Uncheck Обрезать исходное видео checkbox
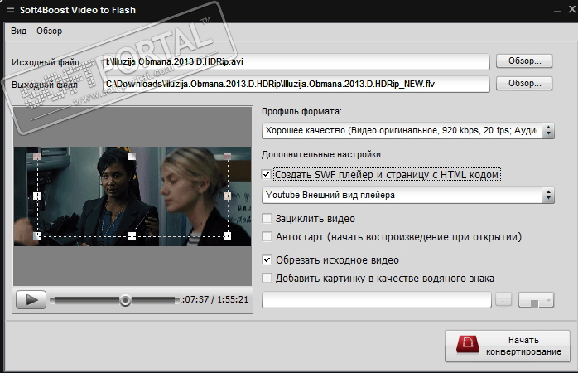The height and width of the screenshot is (373, 578). [267, 259]
